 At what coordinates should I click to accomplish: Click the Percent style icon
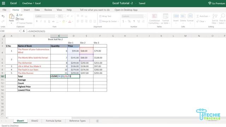pyautogui.click(x=129, y=22)
